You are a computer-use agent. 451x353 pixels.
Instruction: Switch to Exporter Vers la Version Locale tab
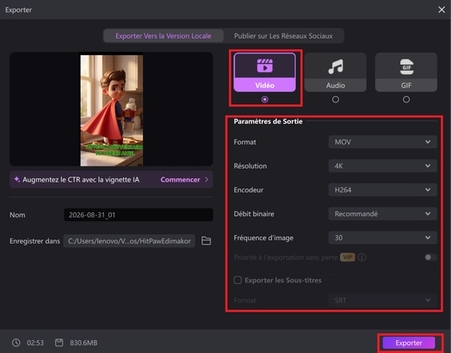click(164, 36)
